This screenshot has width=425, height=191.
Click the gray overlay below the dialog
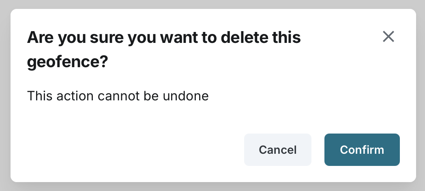pyautogui.click(x=212, y=187)
